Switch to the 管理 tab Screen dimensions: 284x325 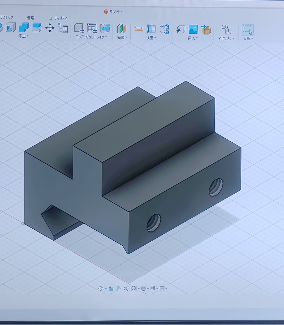[31, 18]
